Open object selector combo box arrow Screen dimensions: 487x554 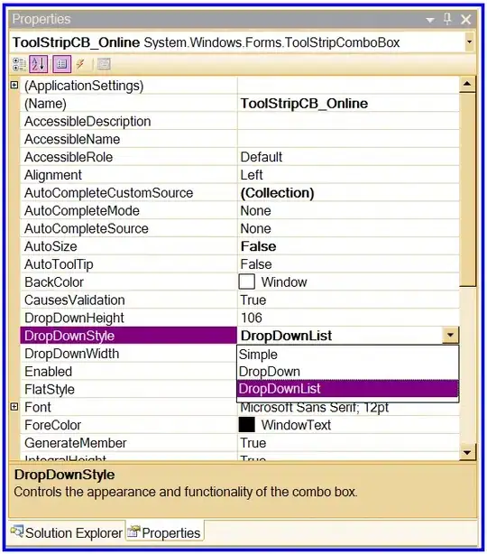(469, 42)
